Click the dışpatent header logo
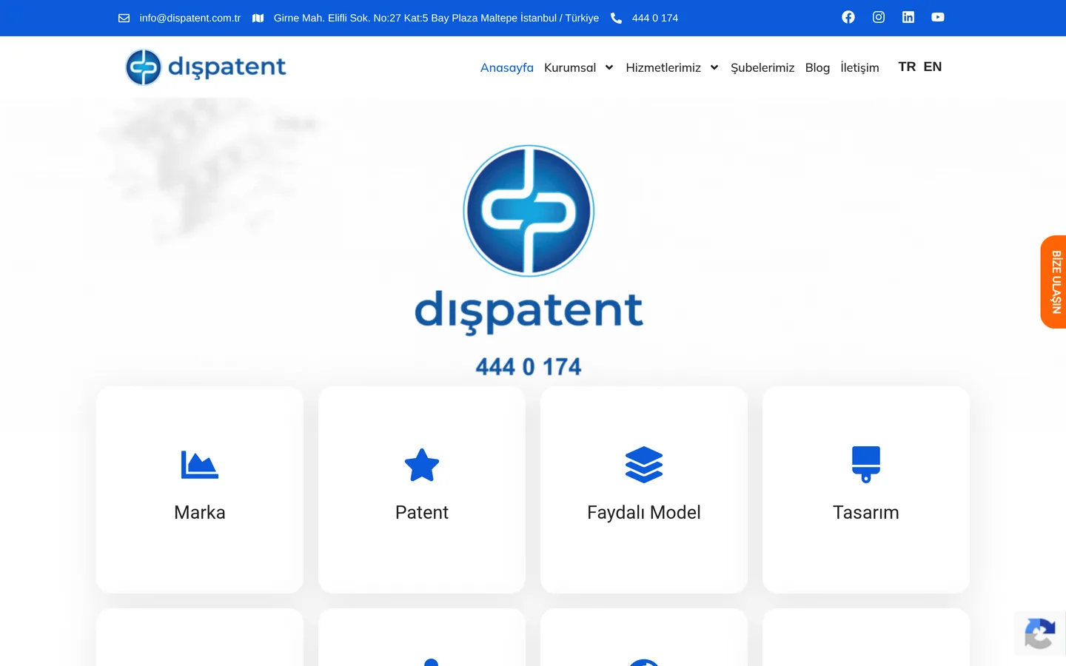Viewport: 1066px width, 666px height. [x=206, y=67]
